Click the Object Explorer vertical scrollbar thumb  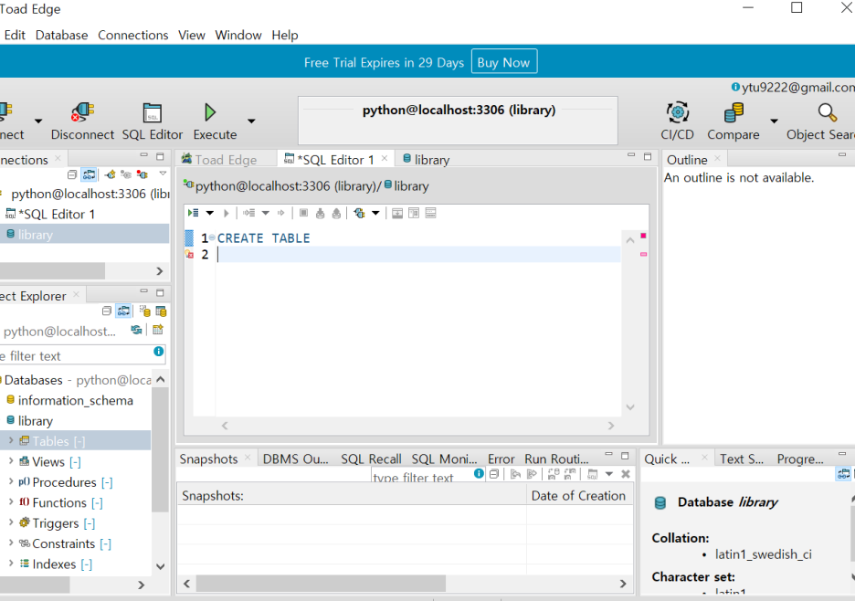(161, 450)
